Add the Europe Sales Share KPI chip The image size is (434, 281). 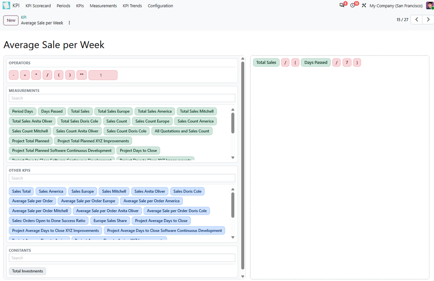tap(110, 221)
